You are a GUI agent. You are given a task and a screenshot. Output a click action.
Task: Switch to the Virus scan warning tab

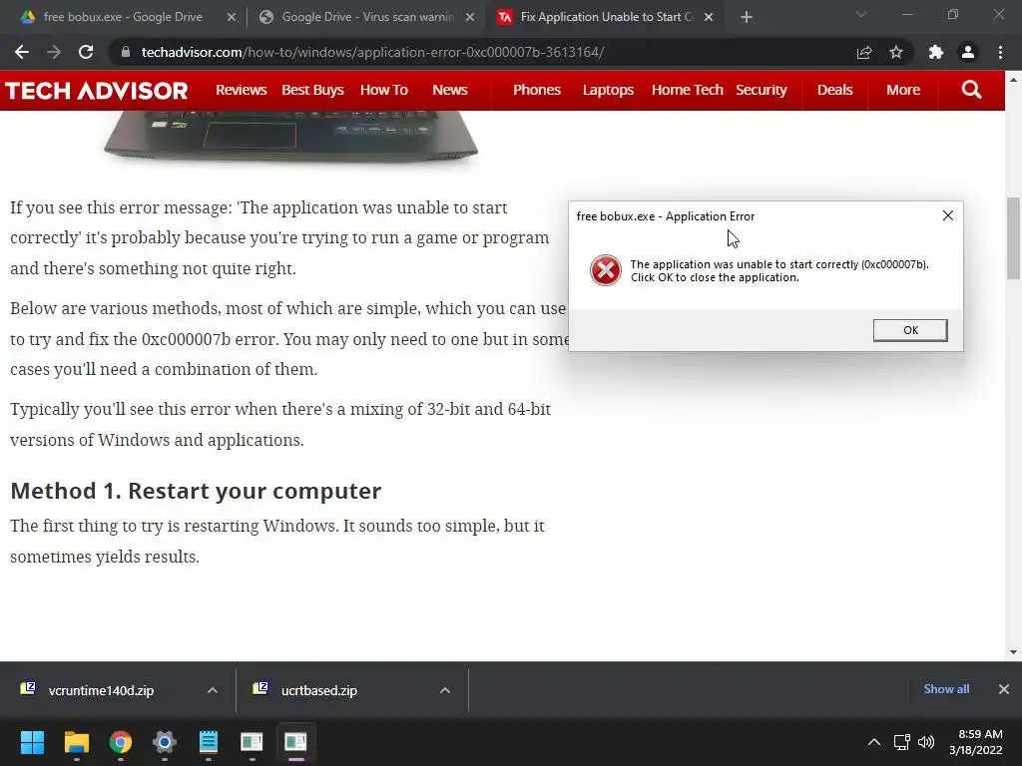[367, 17]
